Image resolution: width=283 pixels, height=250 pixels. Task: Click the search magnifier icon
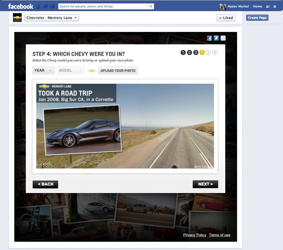(x=151, y=6)
